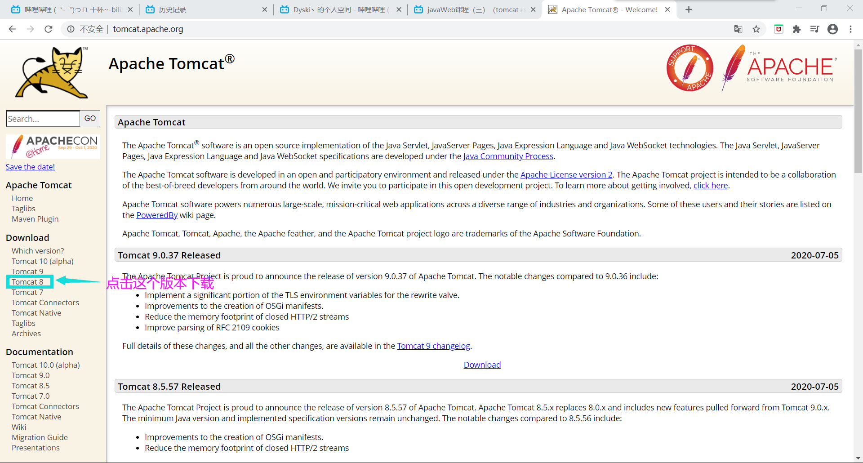
Task: Open Tomcat Connectors under Download
Action: (x=45, y=303)
